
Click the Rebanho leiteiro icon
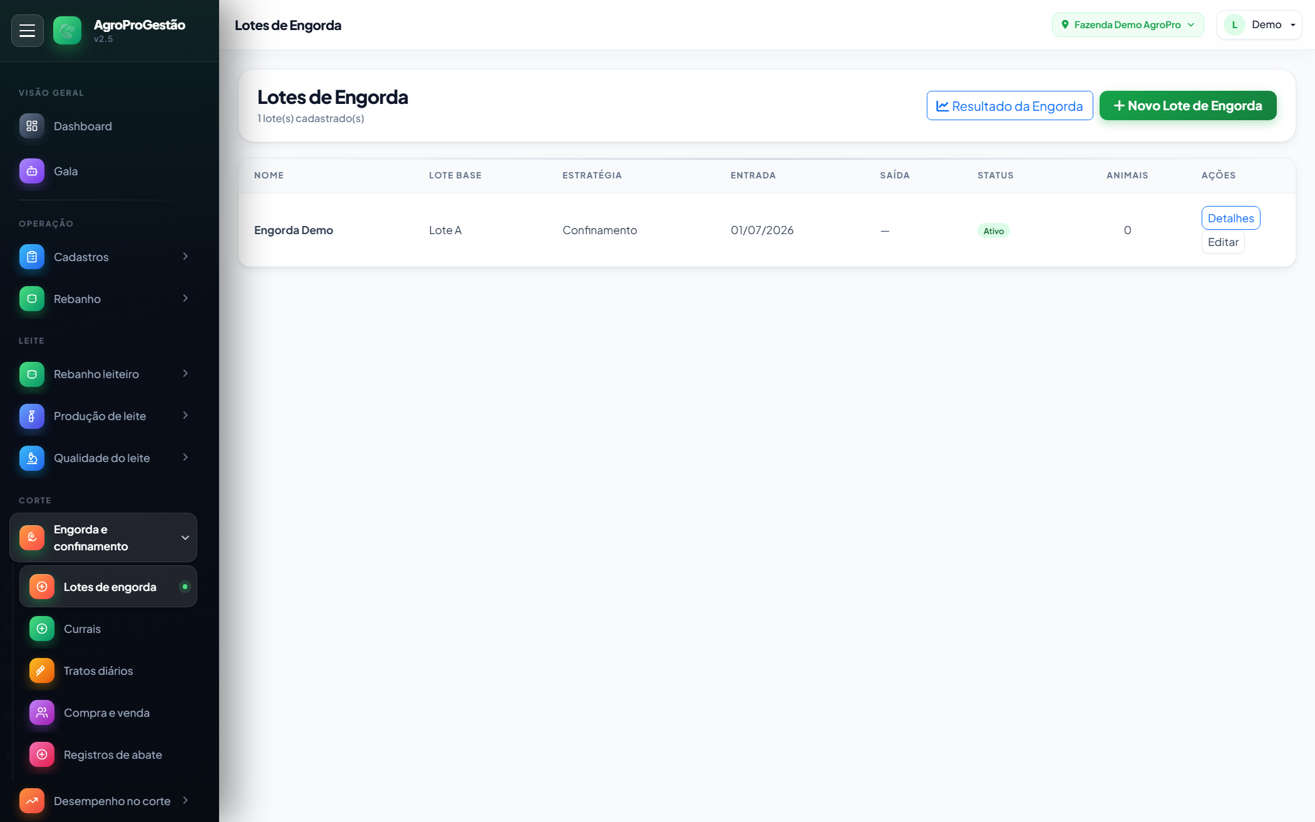32,374
